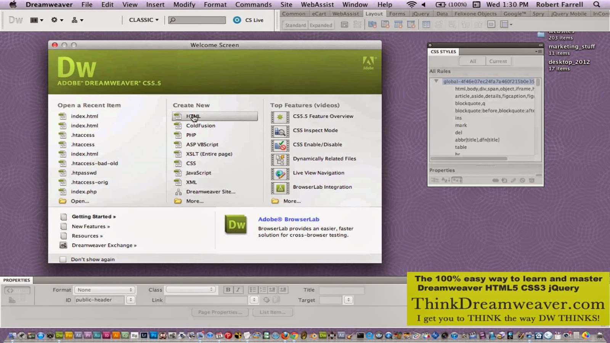This screenshot has height=343, width=610.
Task: Click the Live View Navigation video icon
Action: tap(280, 173)
